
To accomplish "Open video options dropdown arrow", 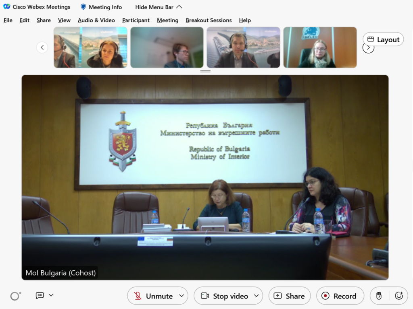I will pyautogui.click(x=256, y=296).
